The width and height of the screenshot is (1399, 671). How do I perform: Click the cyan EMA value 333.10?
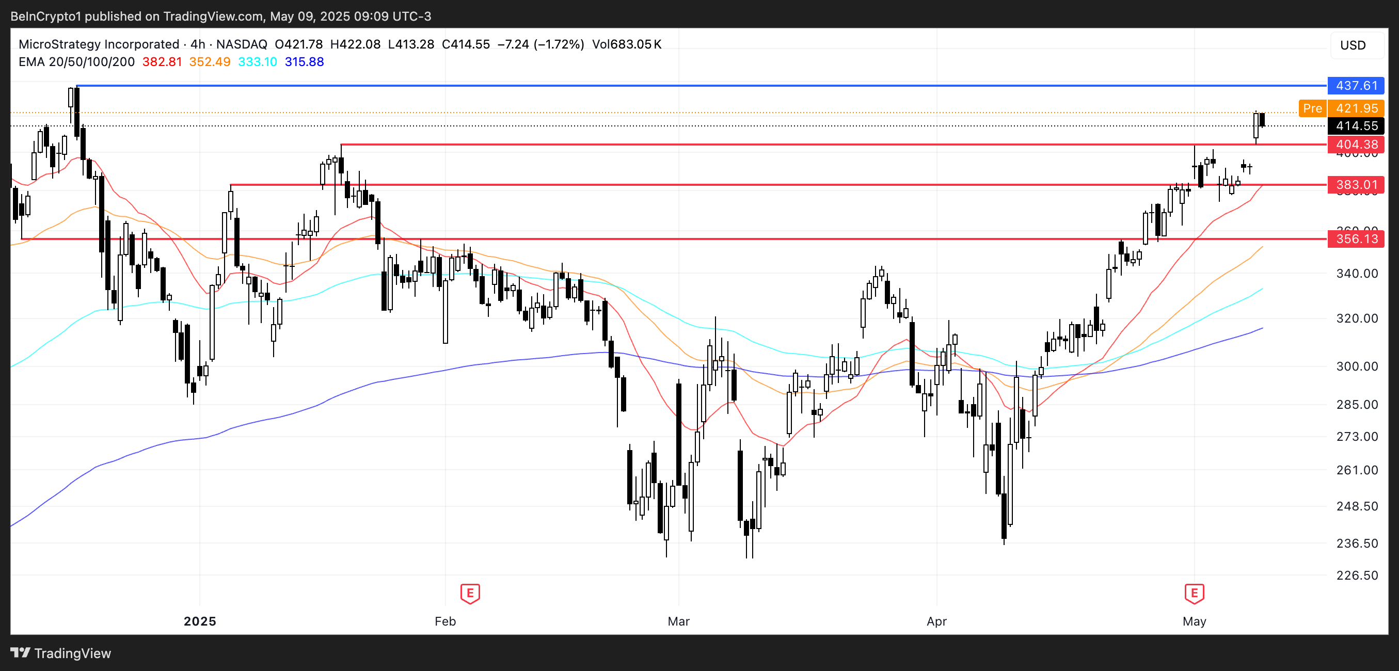[258, 62]
